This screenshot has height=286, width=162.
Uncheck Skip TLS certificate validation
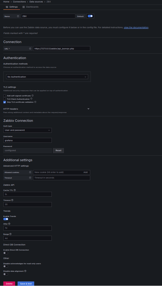tap(5, 102)
